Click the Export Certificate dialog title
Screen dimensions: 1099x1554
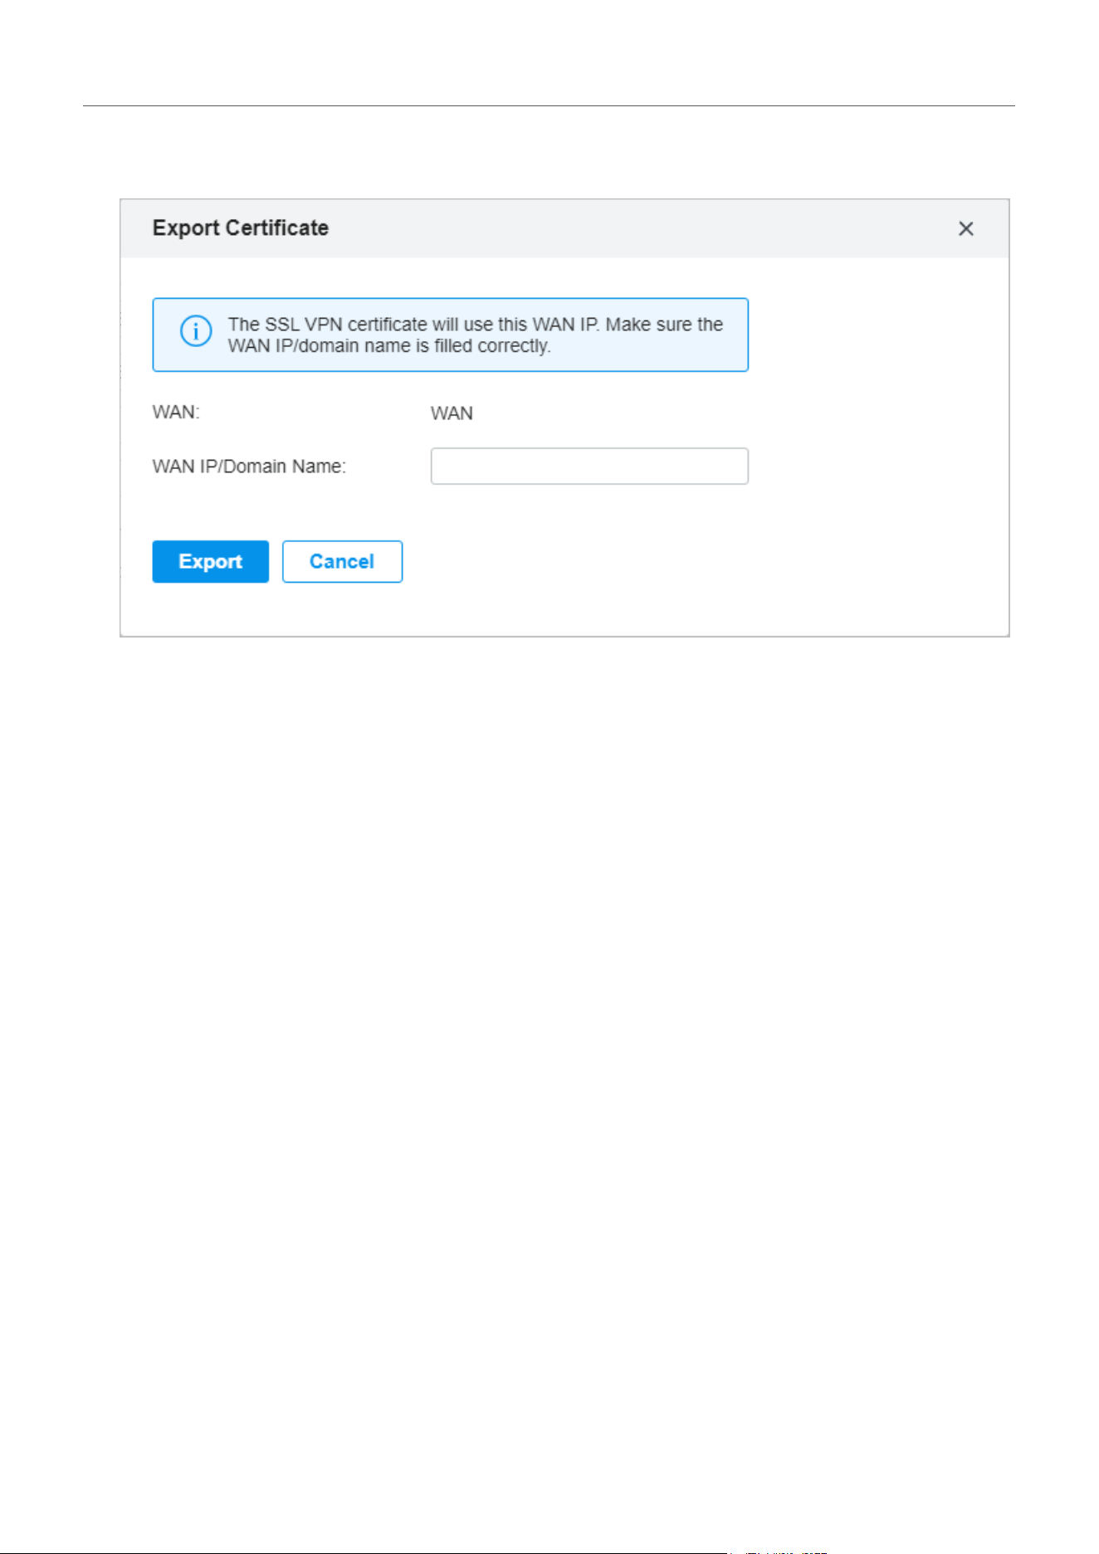tap(241, 228)
